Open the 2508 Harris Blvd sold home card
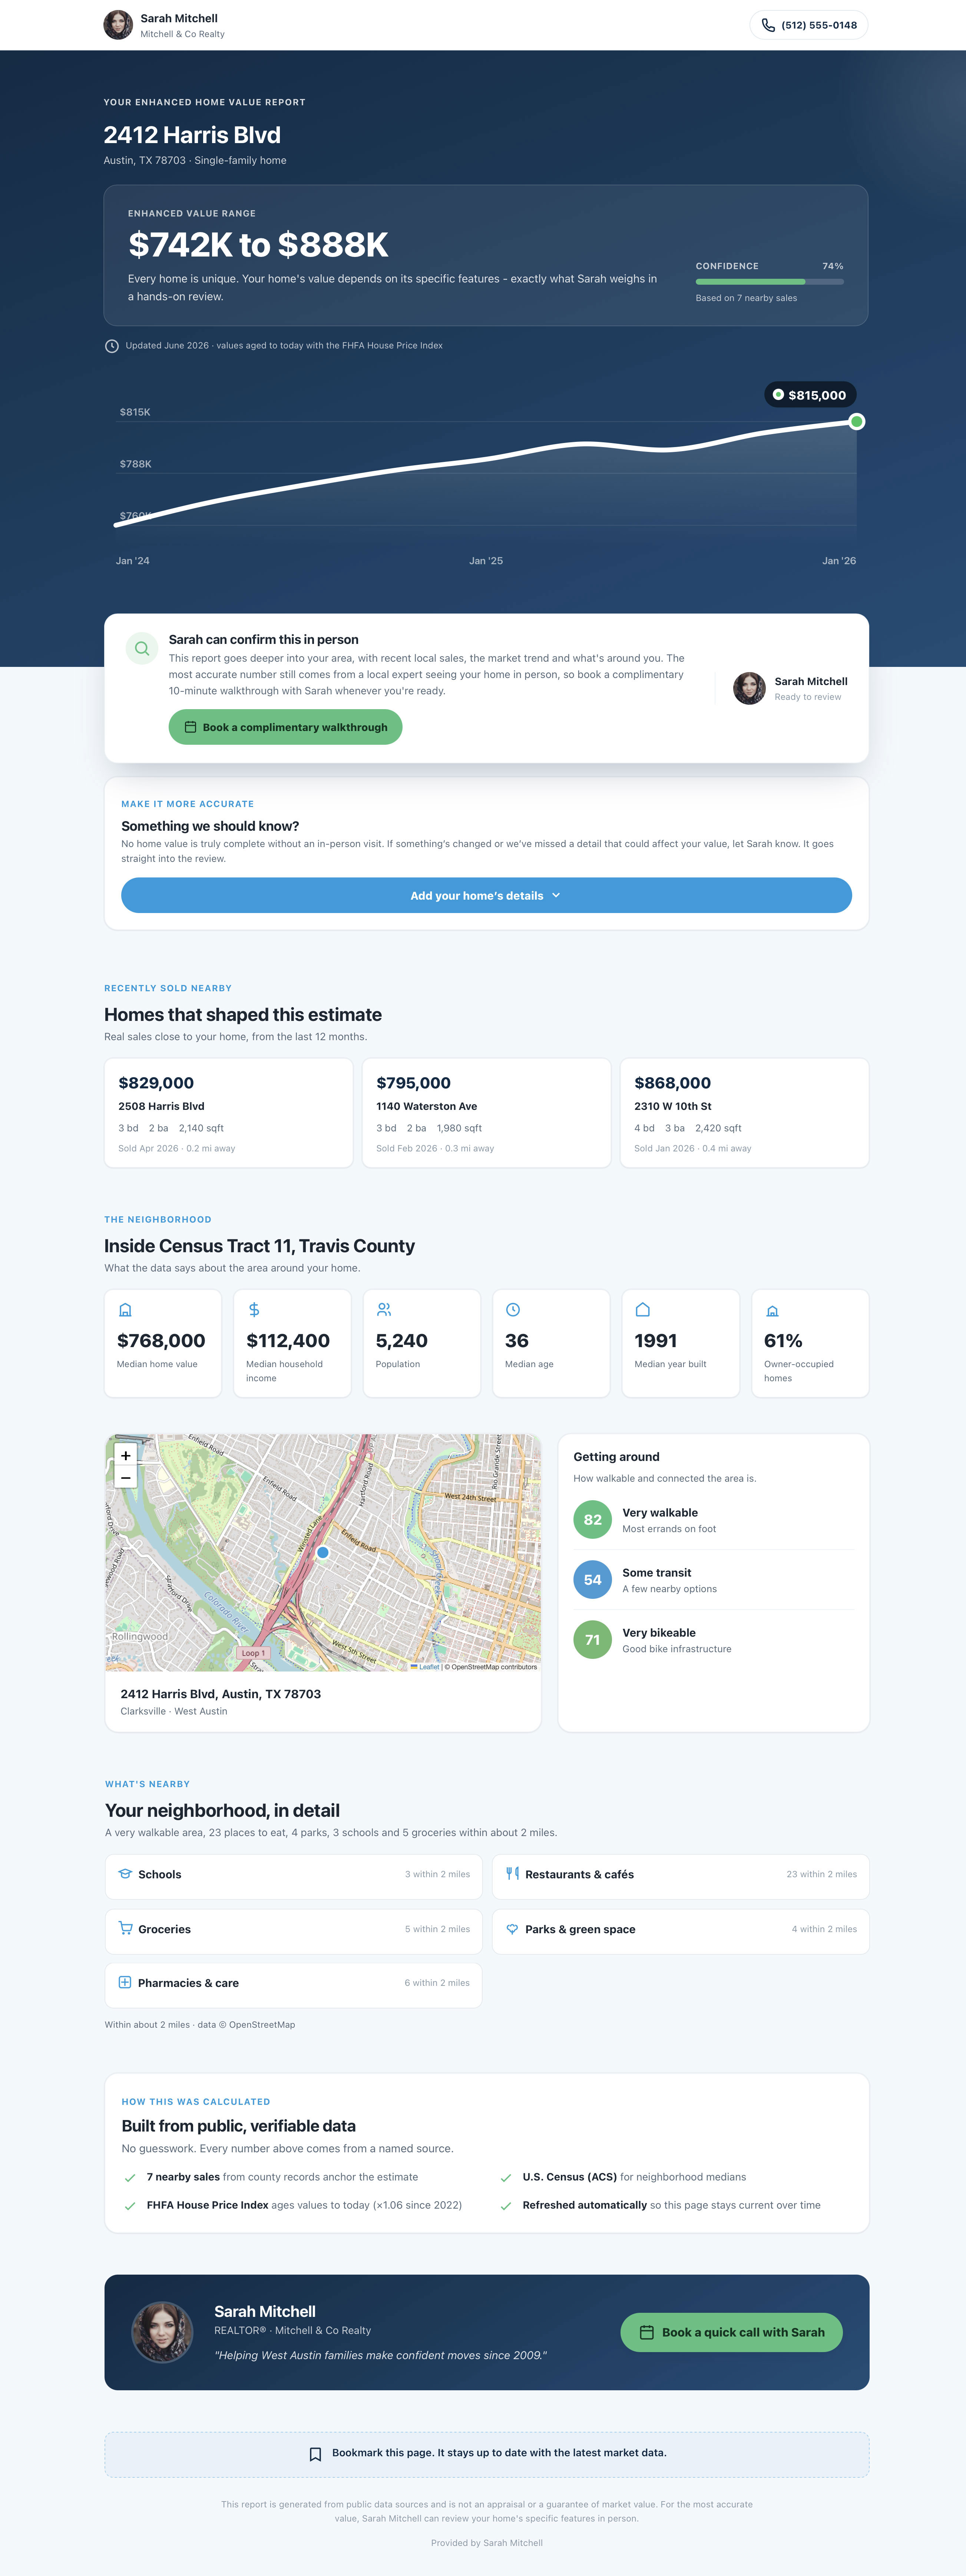 click(229, 1113)
